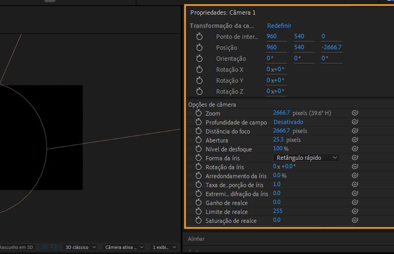This screenshot has width=394, height=254.
Task: Click the Saturação de realce stopwatch
Action: (198, 220)
